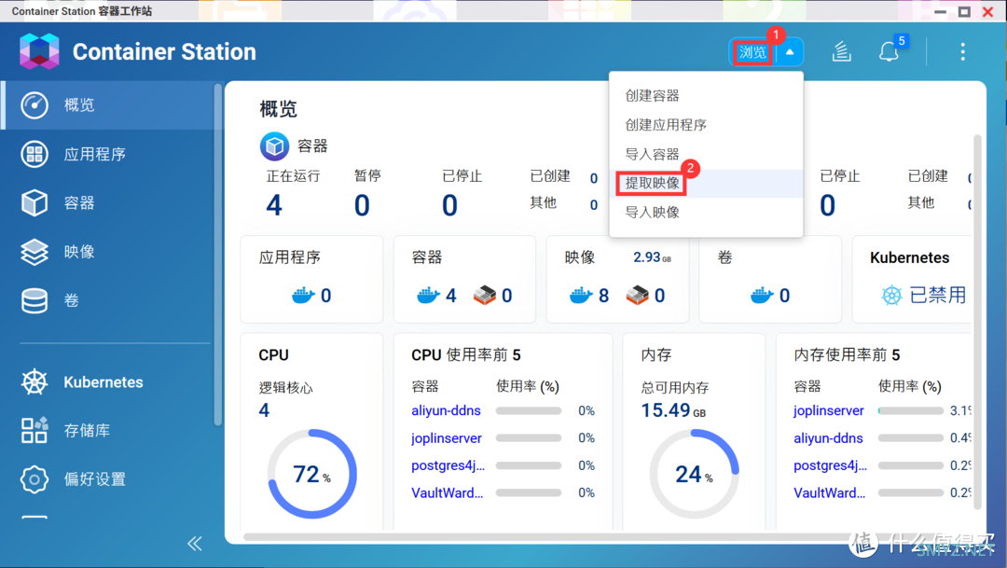The width and height of the screenshot is (1007, 568).
Task: Open aliyun-ddns link in memory list
Action: tap(829, 438)
